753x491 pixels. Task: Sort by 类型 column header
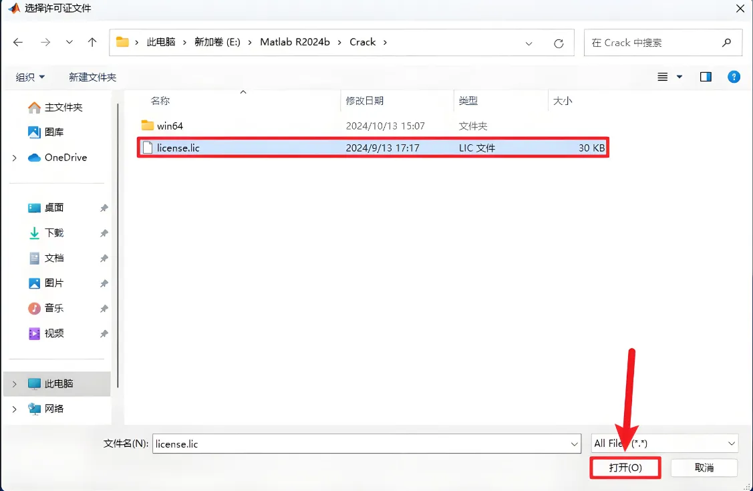coord(468,101)
